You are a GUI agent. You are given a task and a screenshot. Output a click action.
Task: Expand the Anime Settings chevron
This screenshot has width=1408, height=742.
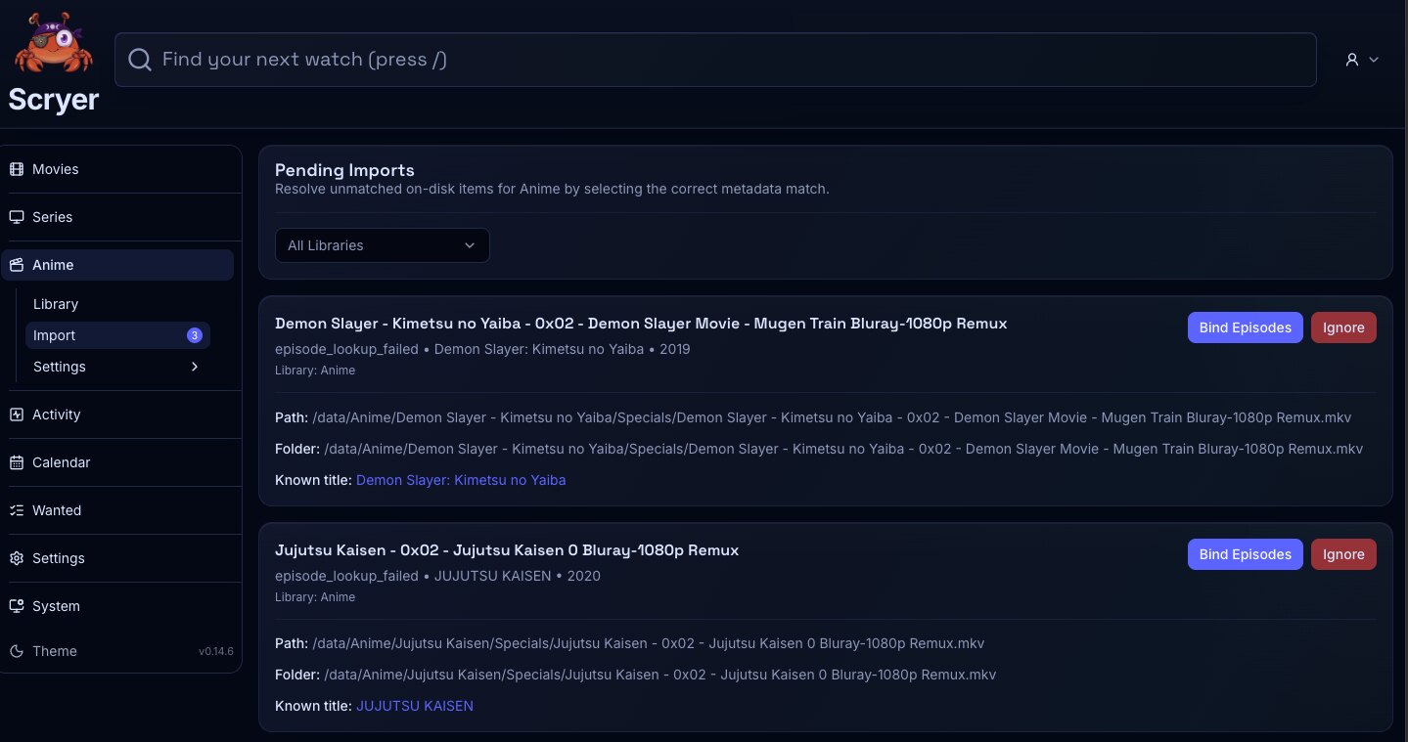194,367
